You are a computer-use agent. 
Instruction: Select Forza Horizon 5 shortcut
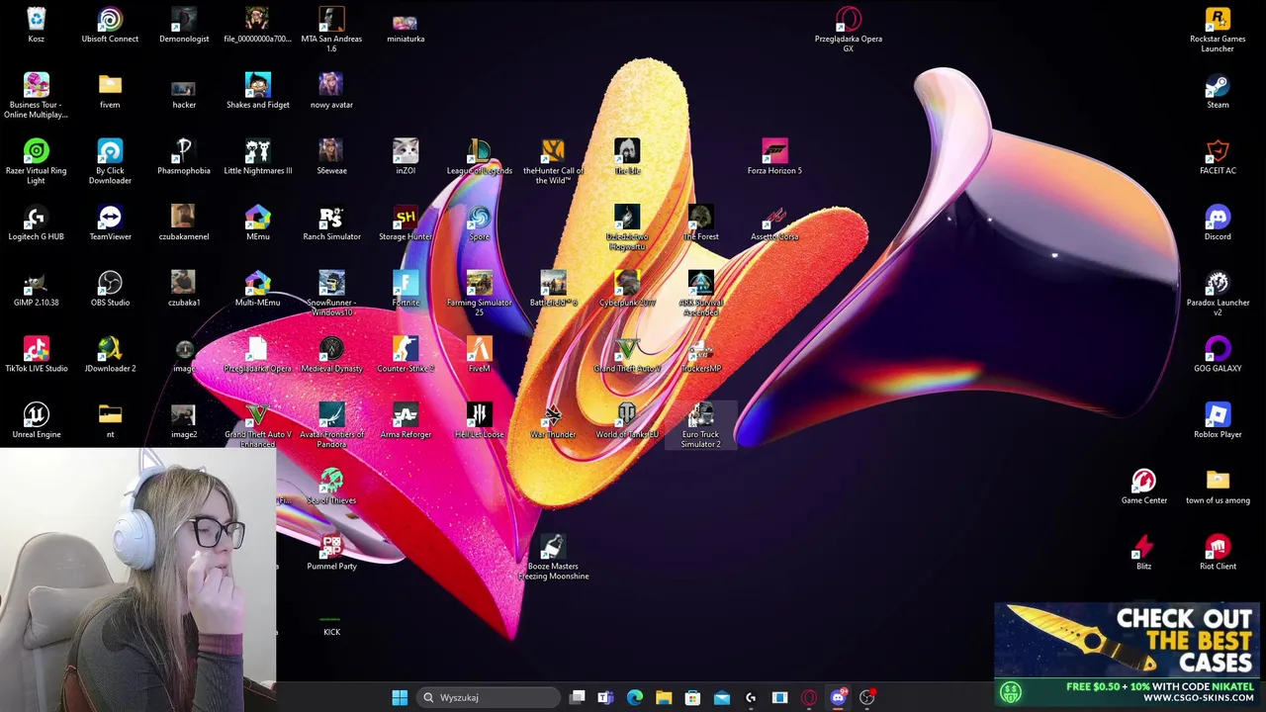click(774, 158)
